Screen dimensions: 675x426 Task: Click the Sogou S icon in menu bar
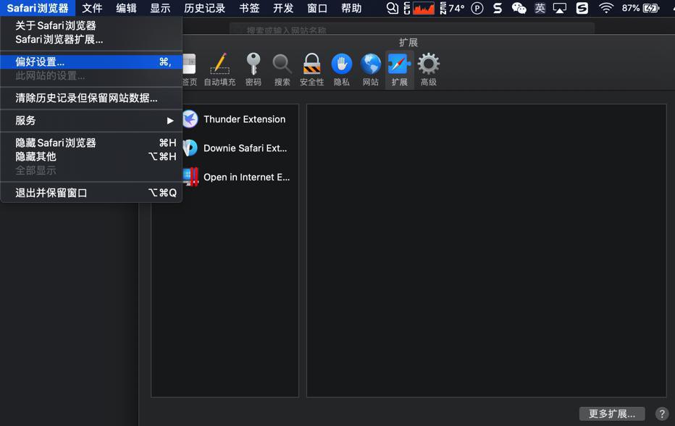point(498,8)
